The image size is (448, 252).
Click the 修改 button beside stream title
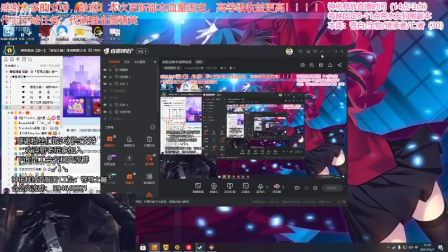click(199, 62)
